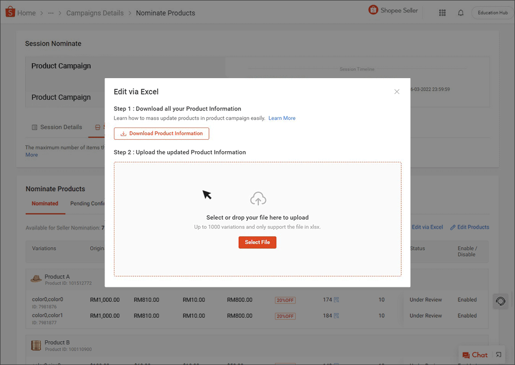Click Product A's thumbnail image
Viewport: 515px width, 365px height.
(36, 278)
